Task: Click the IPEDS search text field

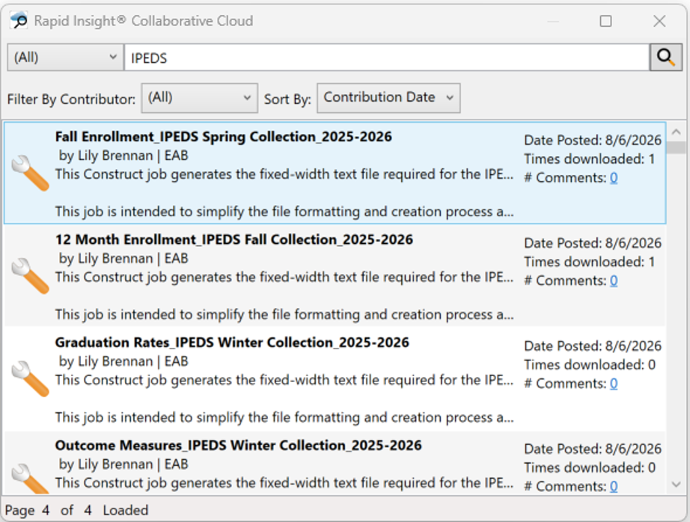Action: click(387, 58)
